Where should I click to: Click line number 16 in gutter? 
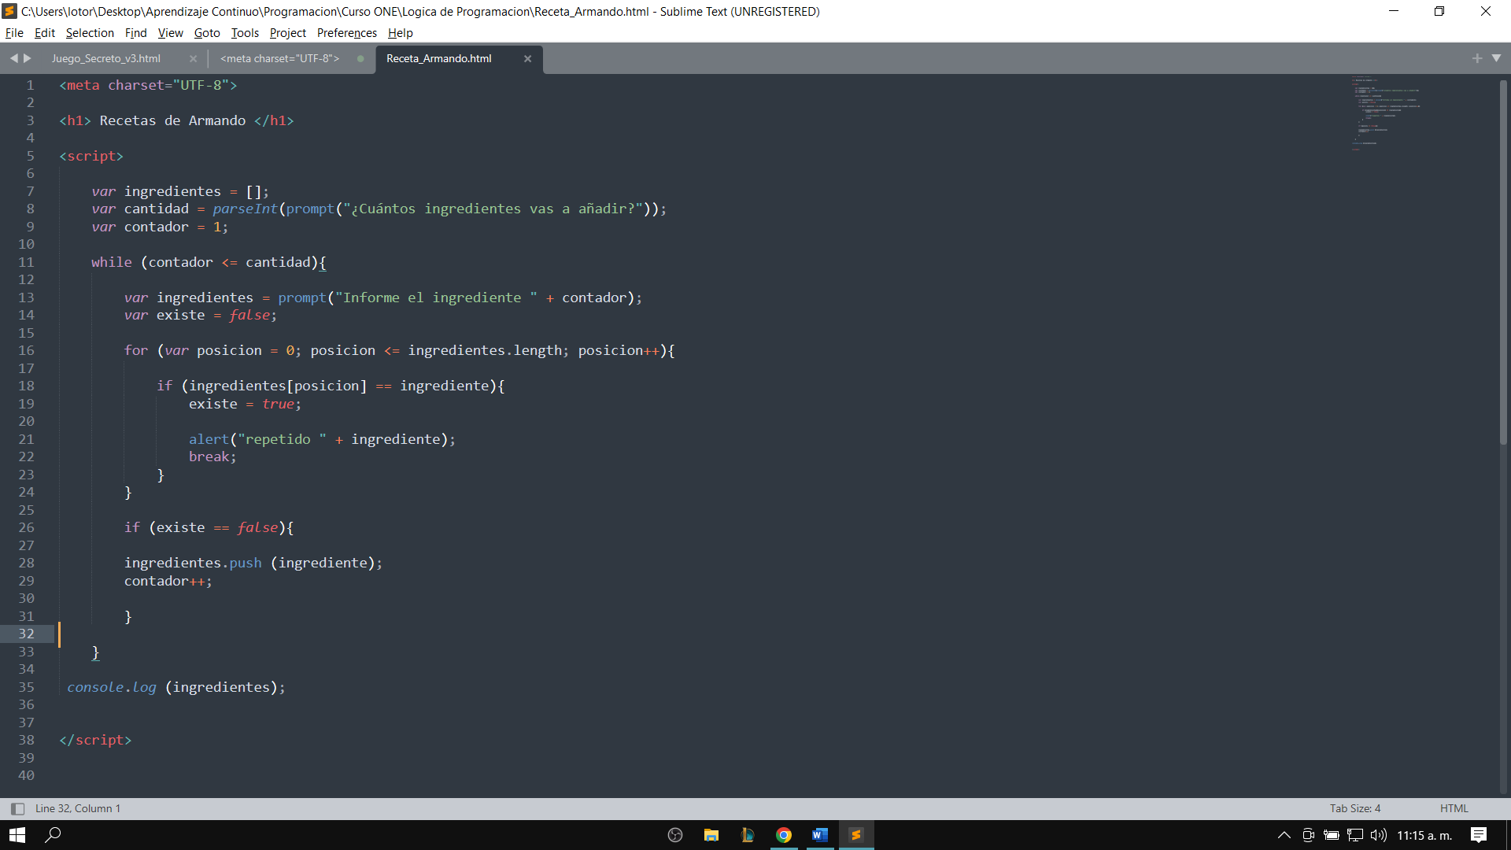(26, 350)
